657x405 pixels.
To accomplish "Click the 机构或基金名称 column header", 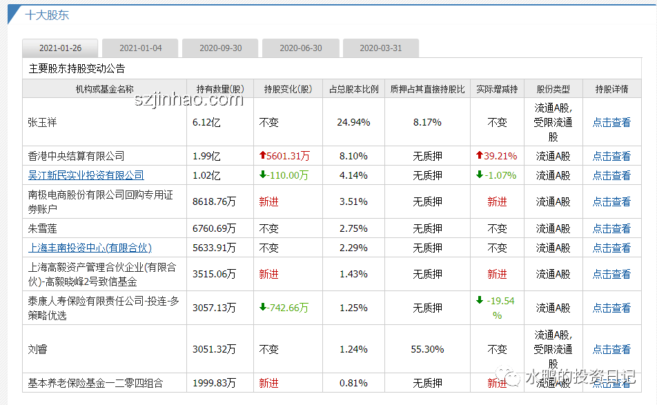I will click(x=104, y=89).
